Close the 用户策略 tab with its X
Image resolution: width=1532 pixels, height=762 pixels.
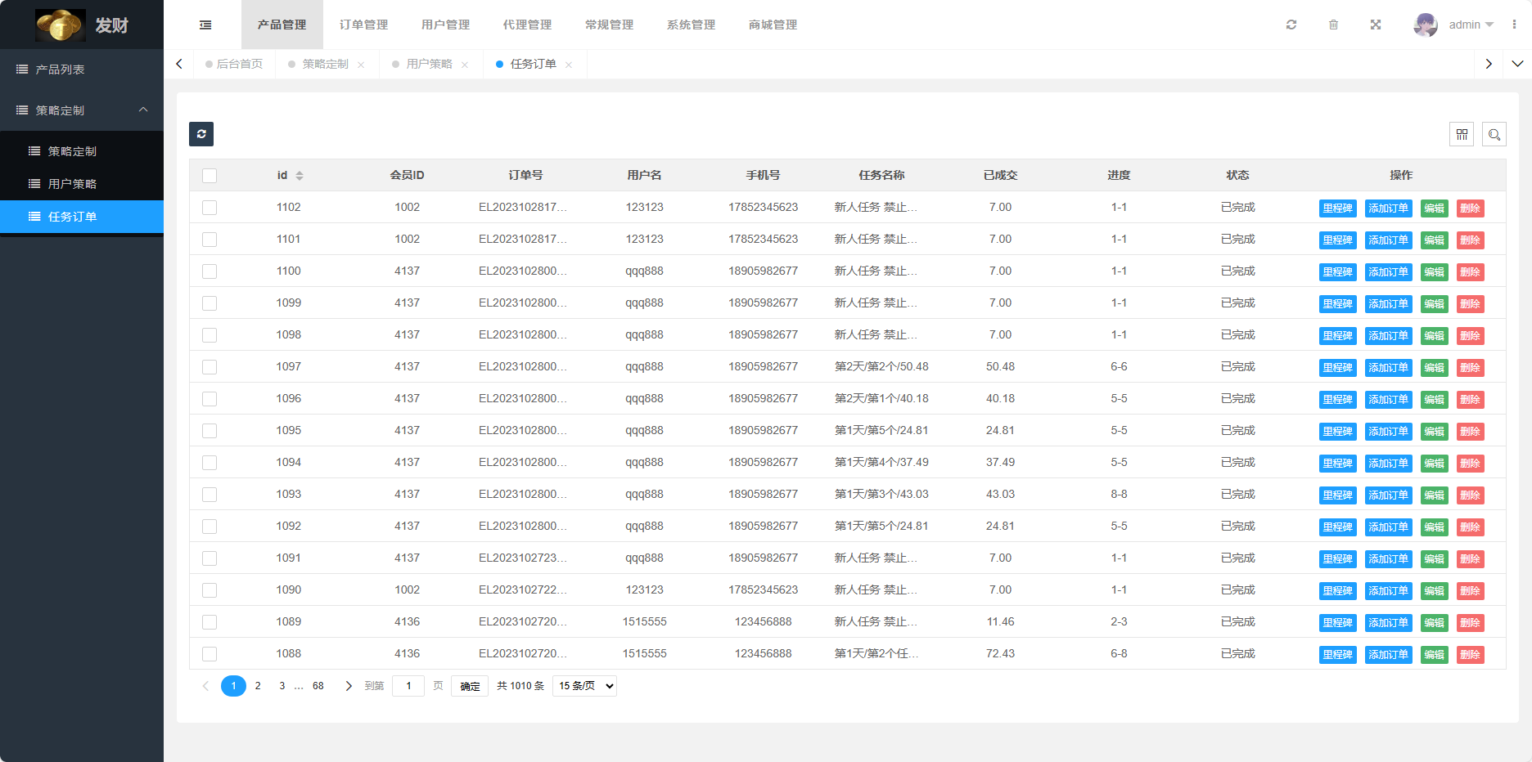(x=465, y=65)
